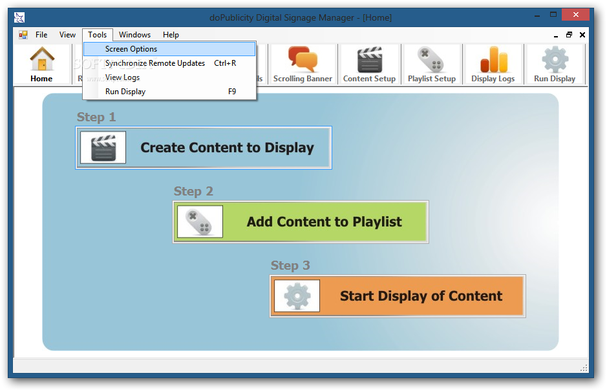
Task: Open the File menu
Action: 41,35
